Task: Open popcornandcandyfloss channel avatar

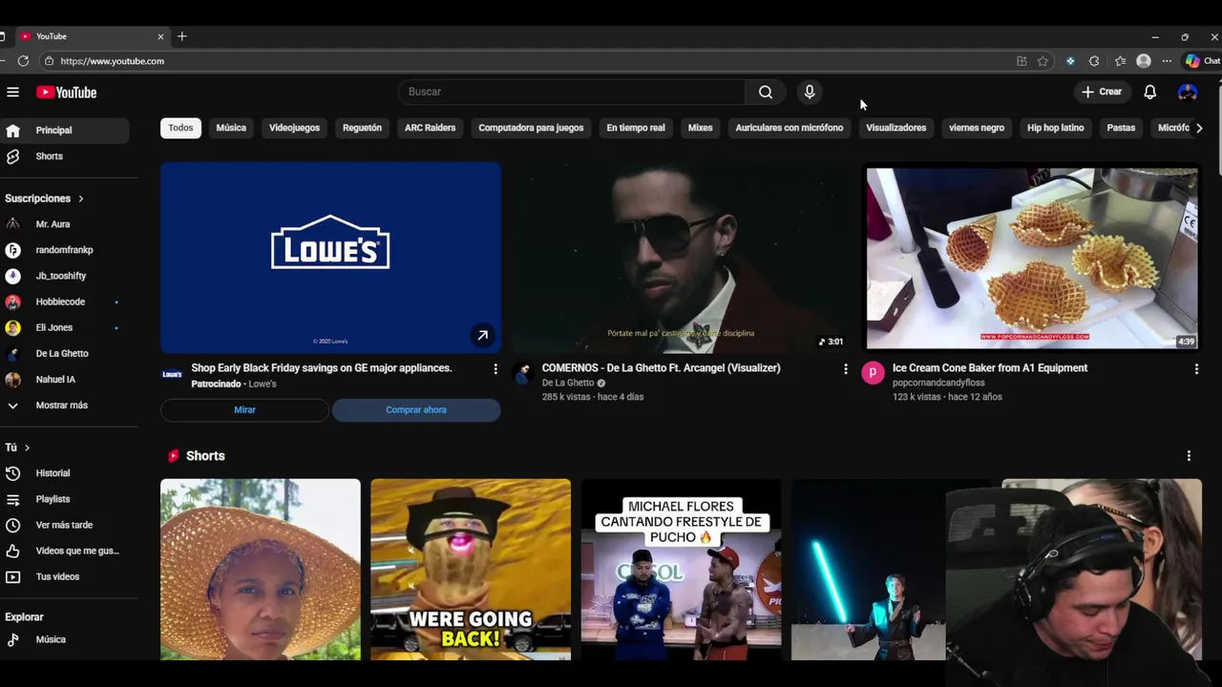Action: tap(873, 373)
